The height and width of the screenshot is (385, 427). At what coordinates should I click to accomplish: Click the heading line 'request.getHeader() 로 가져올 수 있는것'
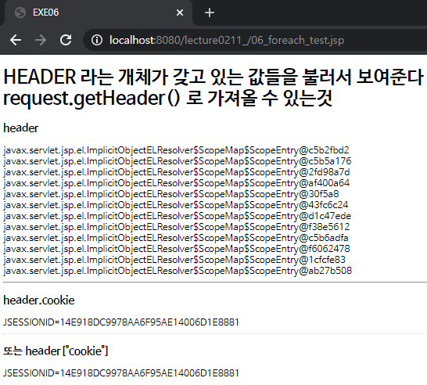click(x=167, y=99)
